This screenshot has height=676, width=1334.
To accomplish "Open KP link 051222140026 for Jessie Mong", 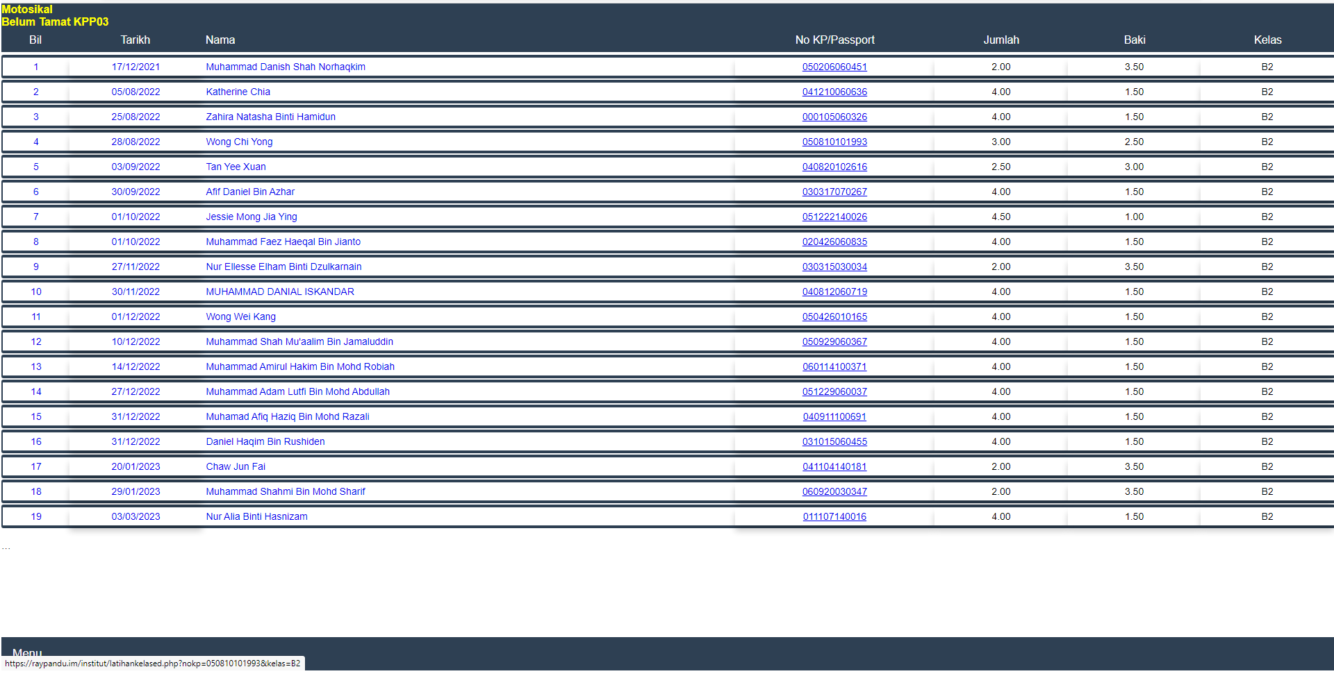I will (834, 217).
